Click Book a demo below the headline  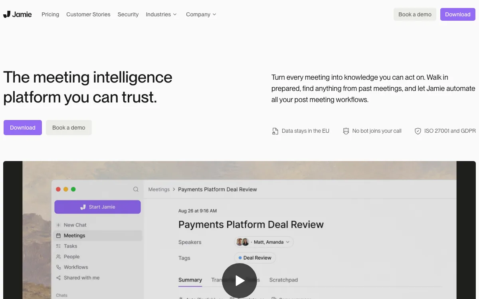69,128
